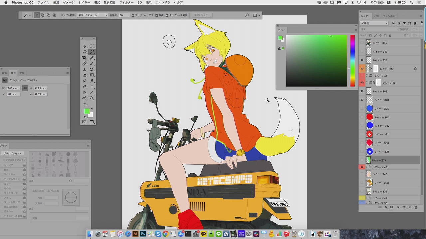
Task: Select the Type tool
Action: [x=92, y=87]
